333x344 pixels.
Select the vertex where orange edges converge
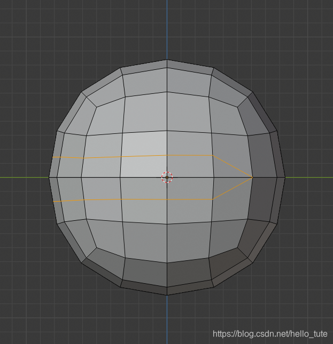pyautogui.click(x=253, y=177)
